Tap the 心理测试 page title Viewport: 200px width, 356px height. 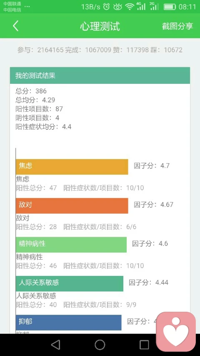tap(100, 26)
